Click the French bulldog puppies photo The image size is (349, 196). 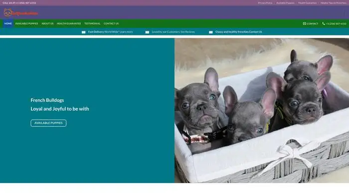pyautogui.click(x=262, y=110)
